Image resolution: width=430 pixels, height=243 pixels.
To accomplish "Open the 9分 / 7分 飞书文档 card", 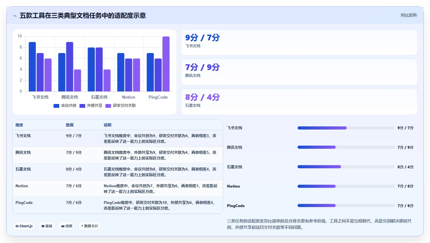I will click(299, 42).
